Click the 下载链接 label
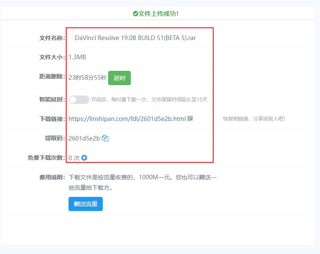 [x=52, y=119]
